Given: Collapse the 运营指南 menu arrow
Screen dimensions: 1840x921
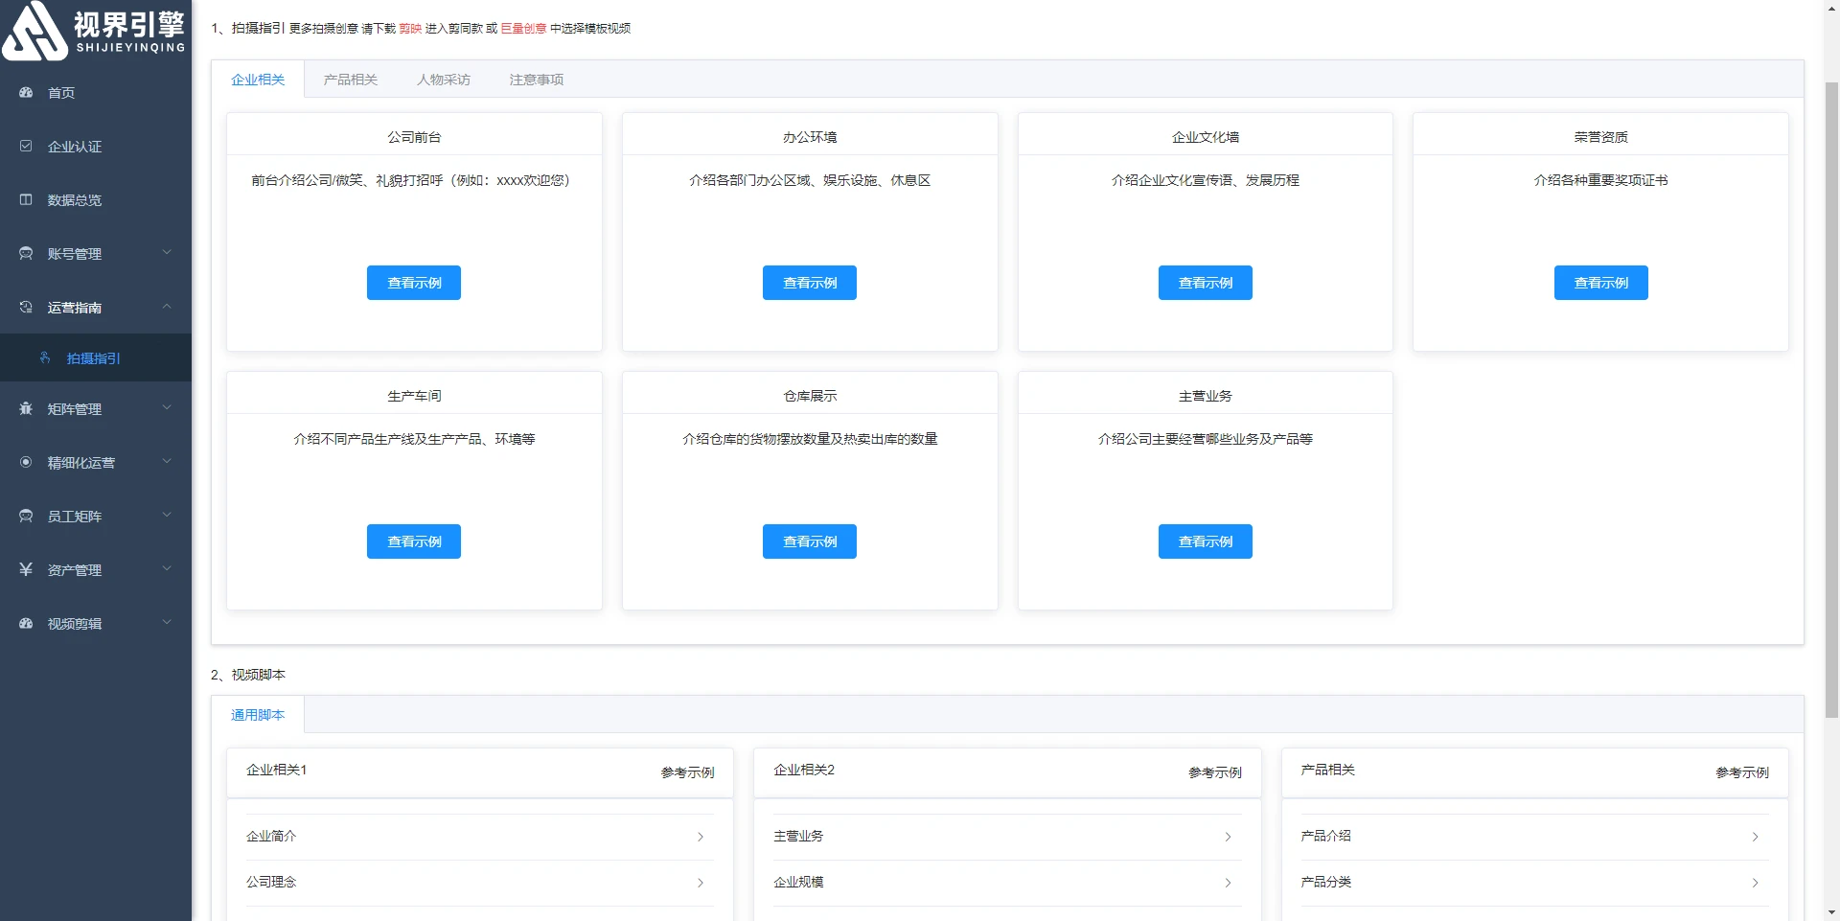Looking at the screenshot, I should point(167,307).
